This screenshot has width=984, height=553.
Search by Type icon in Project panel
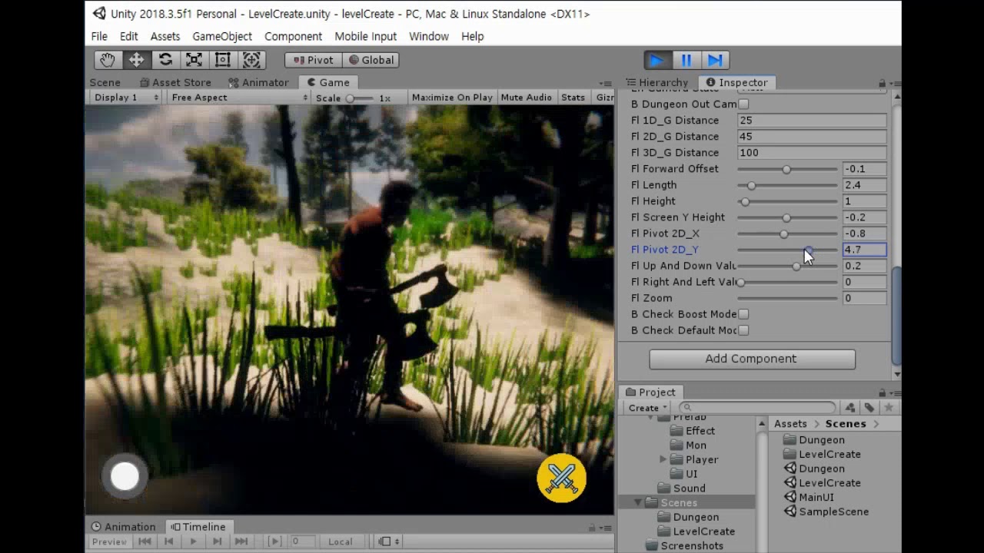point(850,408)
